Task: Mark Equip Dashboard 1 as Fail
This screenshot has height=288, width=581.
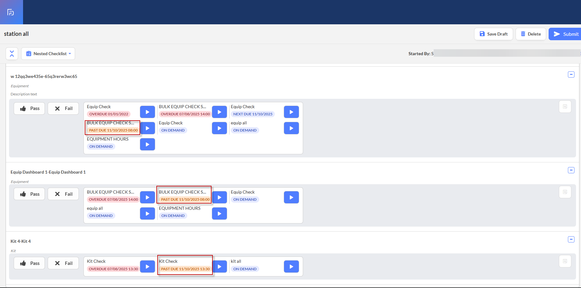Action: [63, 194]
